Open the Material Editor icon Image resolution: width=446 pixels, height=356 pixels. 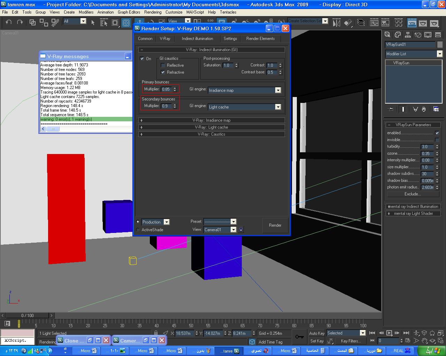point(399,23)
